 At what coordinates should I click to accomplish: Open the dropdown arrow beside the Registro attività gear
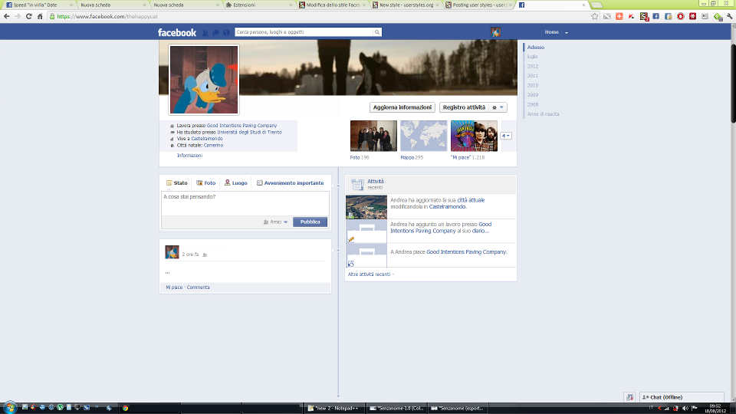point(501,107)
